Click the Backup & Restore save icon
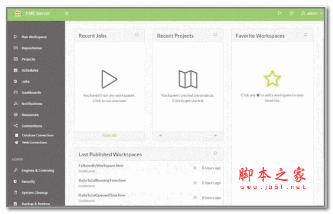 click(15, 204)
